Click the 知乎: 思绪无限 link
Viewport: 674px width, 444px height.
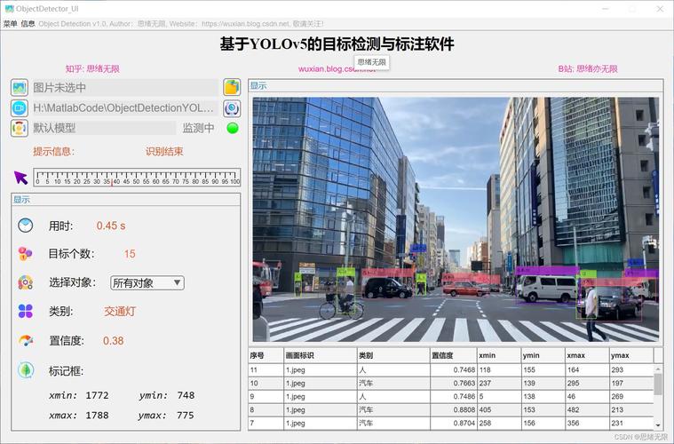click(92, 68)
